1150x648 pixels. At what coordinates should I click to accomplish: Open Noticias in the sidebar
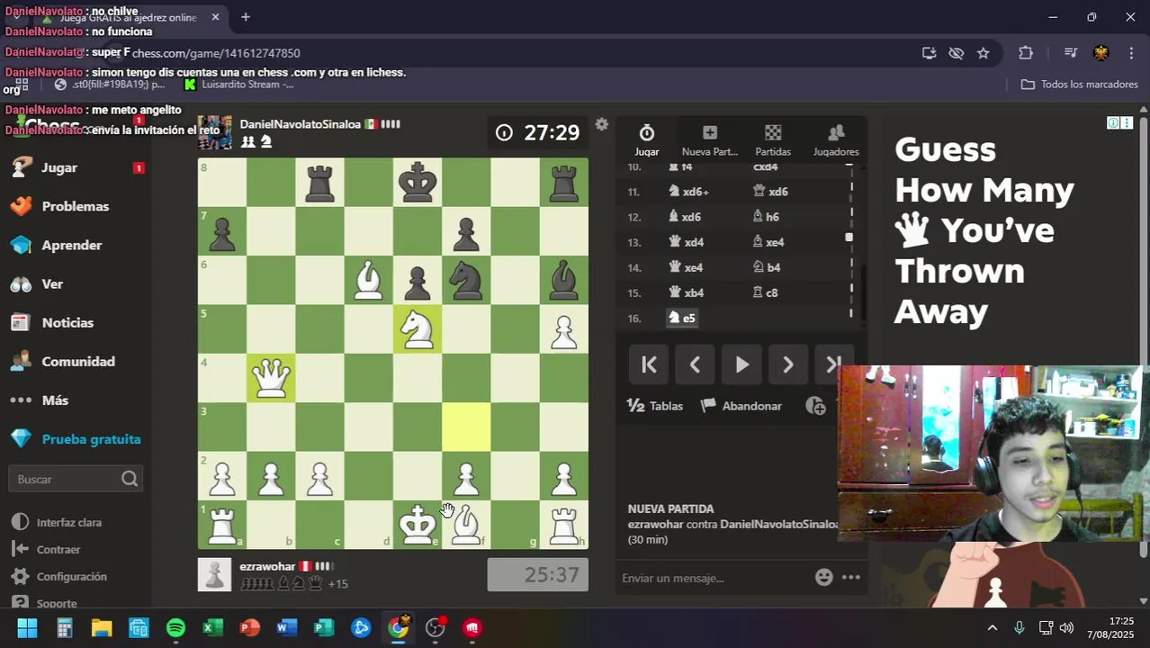click(67, 322)
